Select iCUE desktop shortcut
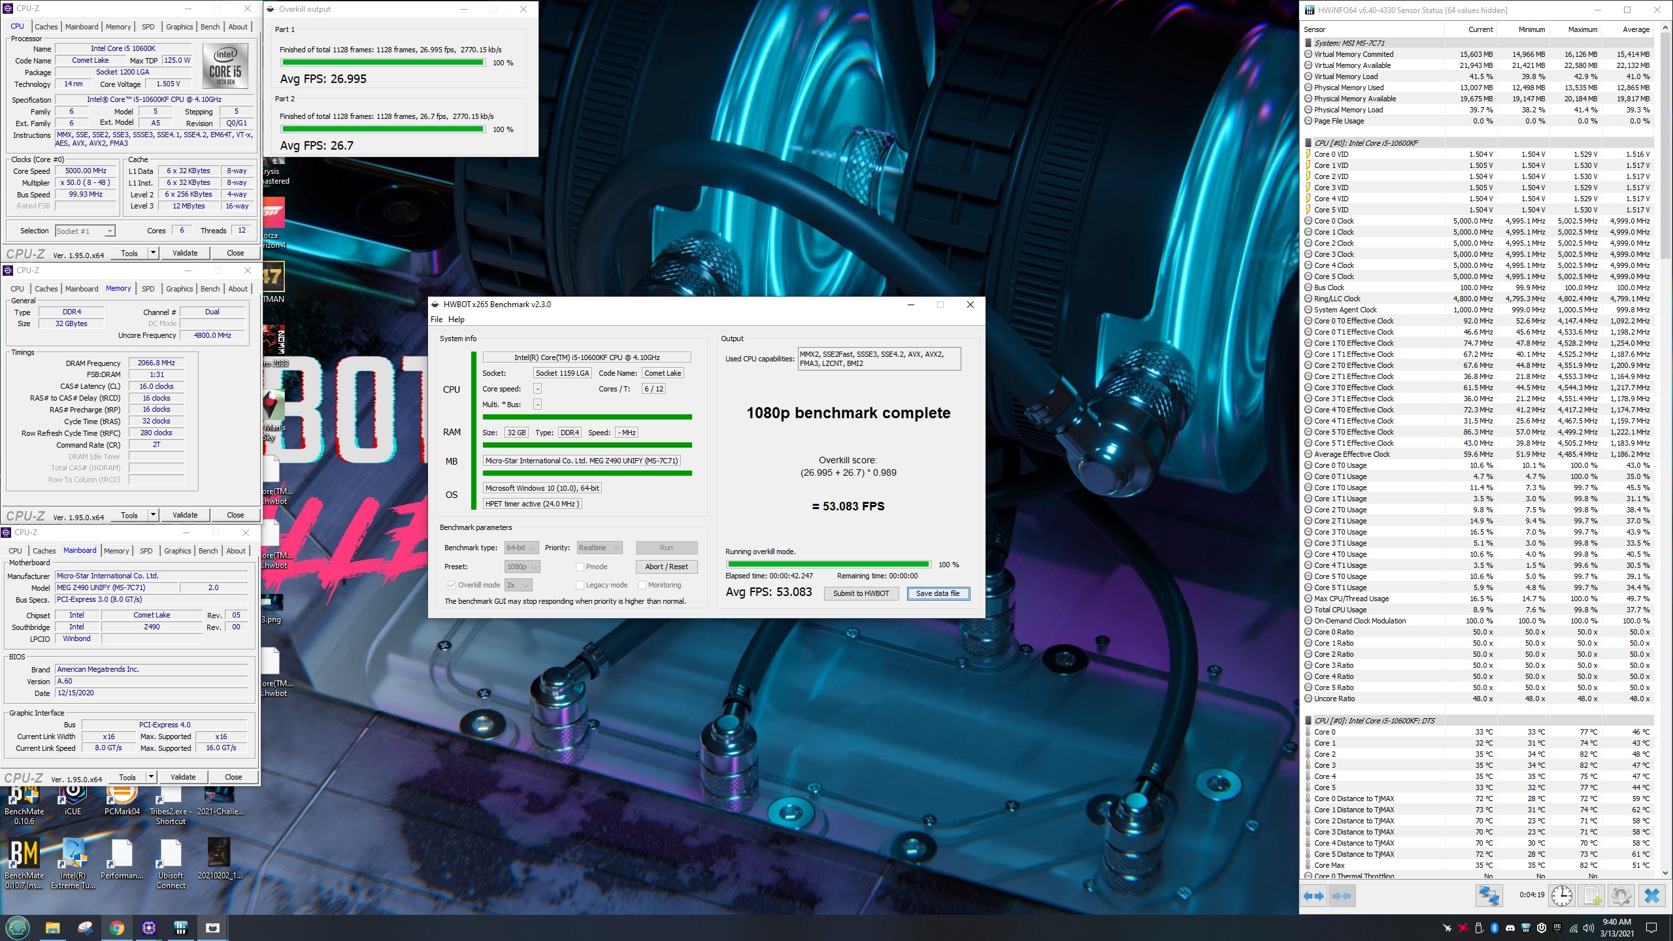Image resolution: width=1673 pixels, height=941 pixels. pyautogui.click(x=73, y=801)
